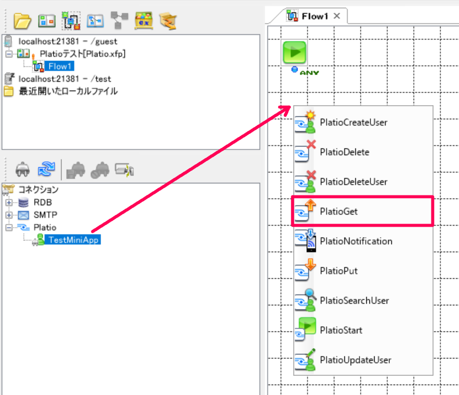Screen dimensions: 459x395
Task: Collapse the Platioテスト project node
Action: point(9,54)
